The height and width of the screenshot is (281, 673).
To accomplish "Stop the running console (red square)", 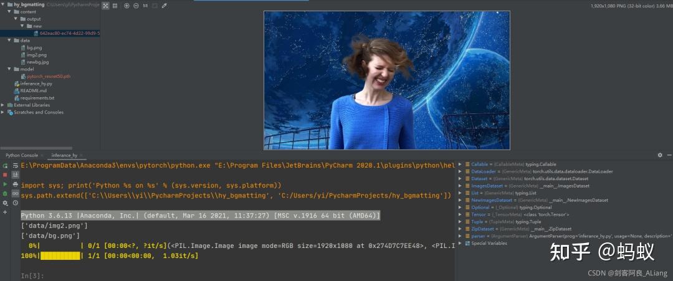I will [5, 174].
